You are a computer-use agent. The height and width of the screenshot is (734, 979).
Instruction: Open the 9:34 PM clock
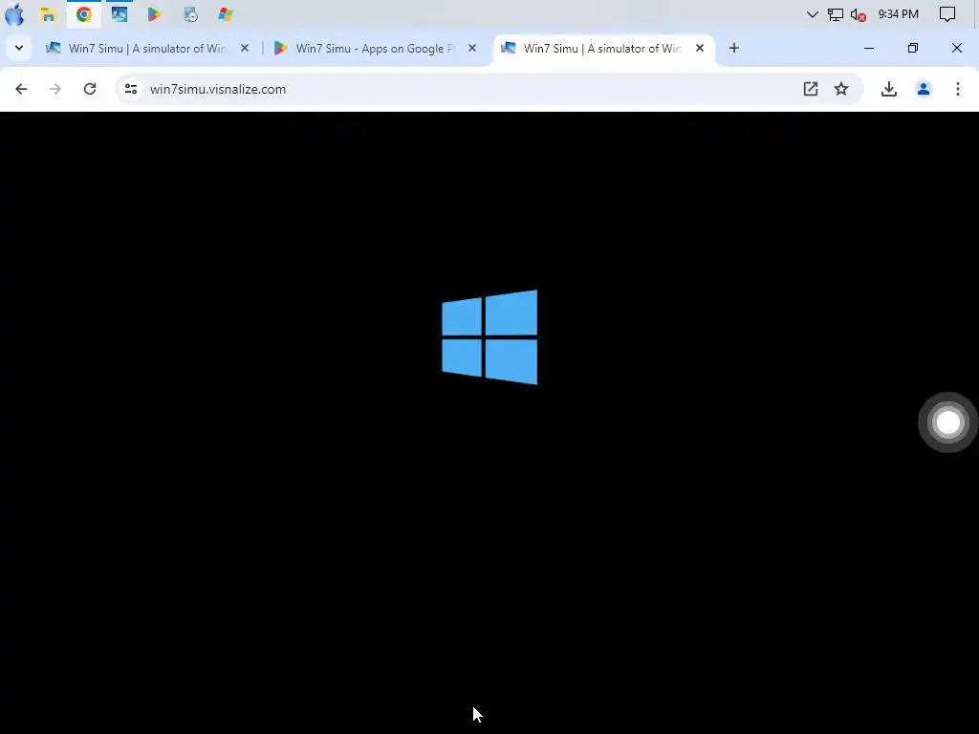click(x=899, y=14)
